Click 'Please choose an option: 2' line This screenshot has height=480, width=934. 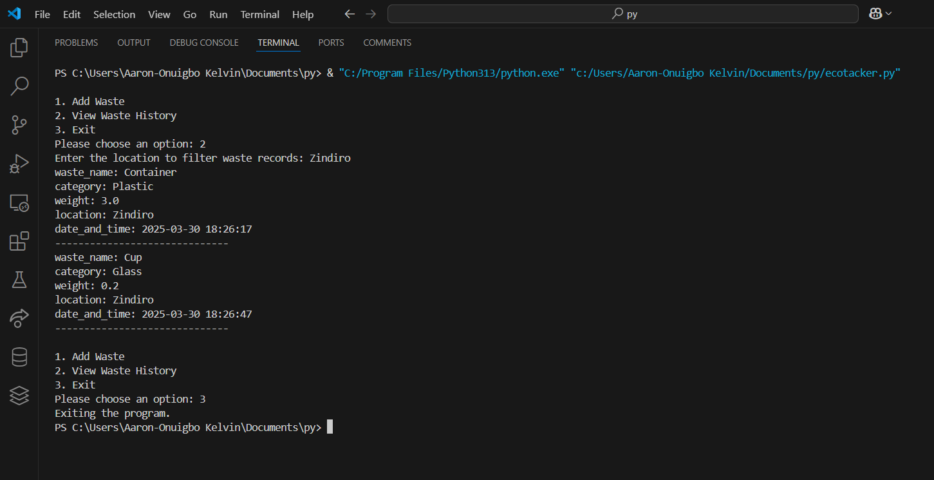130,144
